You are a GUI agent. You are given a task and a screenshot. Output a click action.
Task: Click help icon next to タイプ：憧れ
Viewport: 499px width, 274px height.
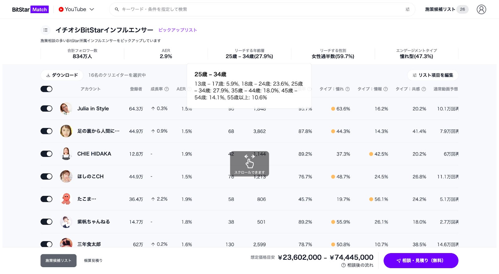coord(347,89)
